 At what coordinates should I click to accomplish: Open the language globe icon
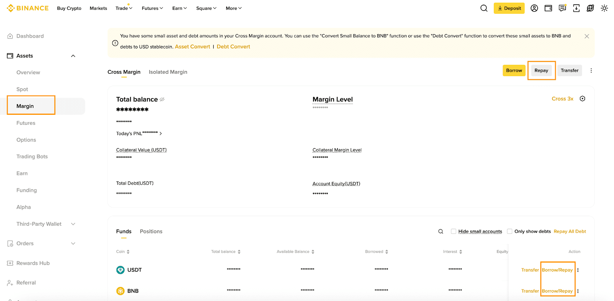(x=590, y=8)
